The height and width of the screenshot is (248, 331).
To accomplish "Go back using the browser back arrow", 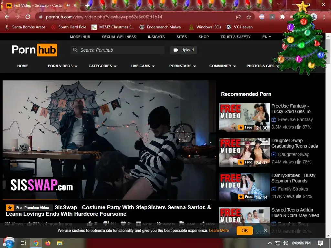I will click(7, 17).
